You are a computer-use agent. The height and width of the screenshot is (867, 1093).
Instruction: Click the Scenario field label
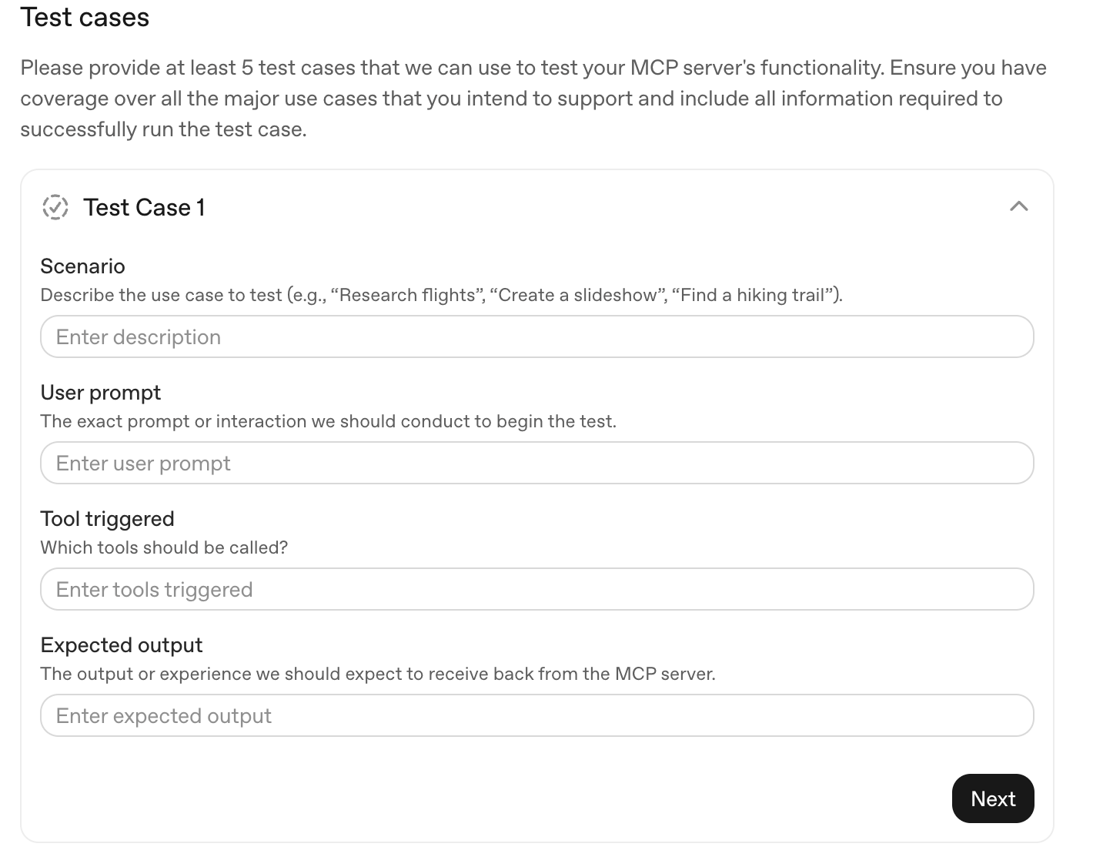[x=82, y=266]
